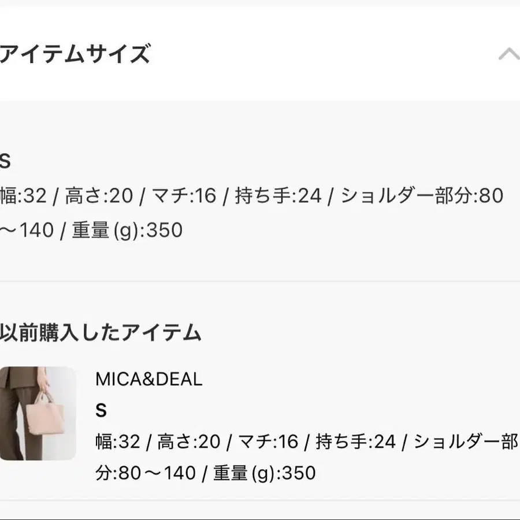Click the マチ:16 value in item size
The height and width of the screenshot is (520, 520).
point(184,195)
